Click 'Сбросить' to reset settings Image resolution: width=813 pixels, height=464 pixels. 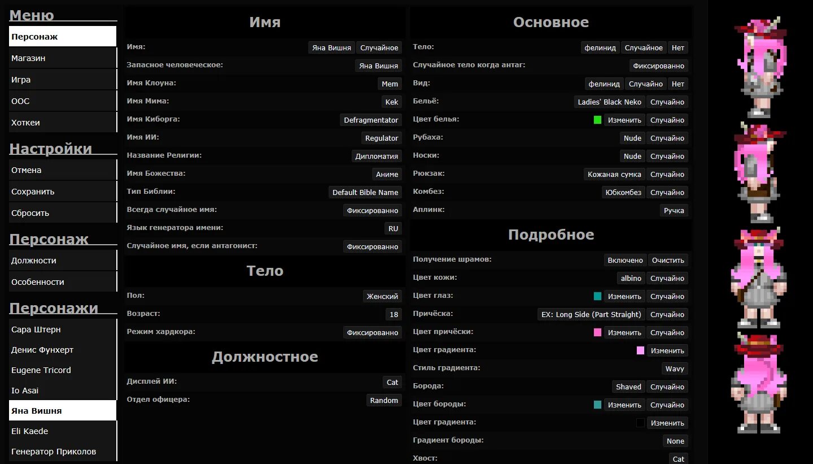pos(63,213)
